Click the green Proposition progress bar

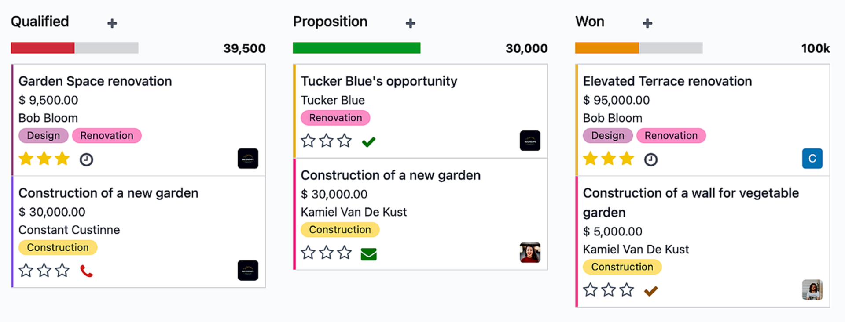(356, 48)
